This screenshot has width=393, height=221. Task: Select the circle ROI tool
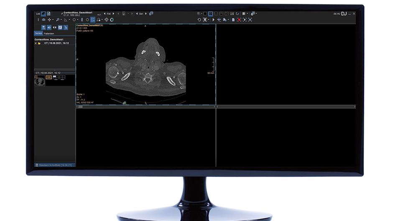tap(74, 20)
